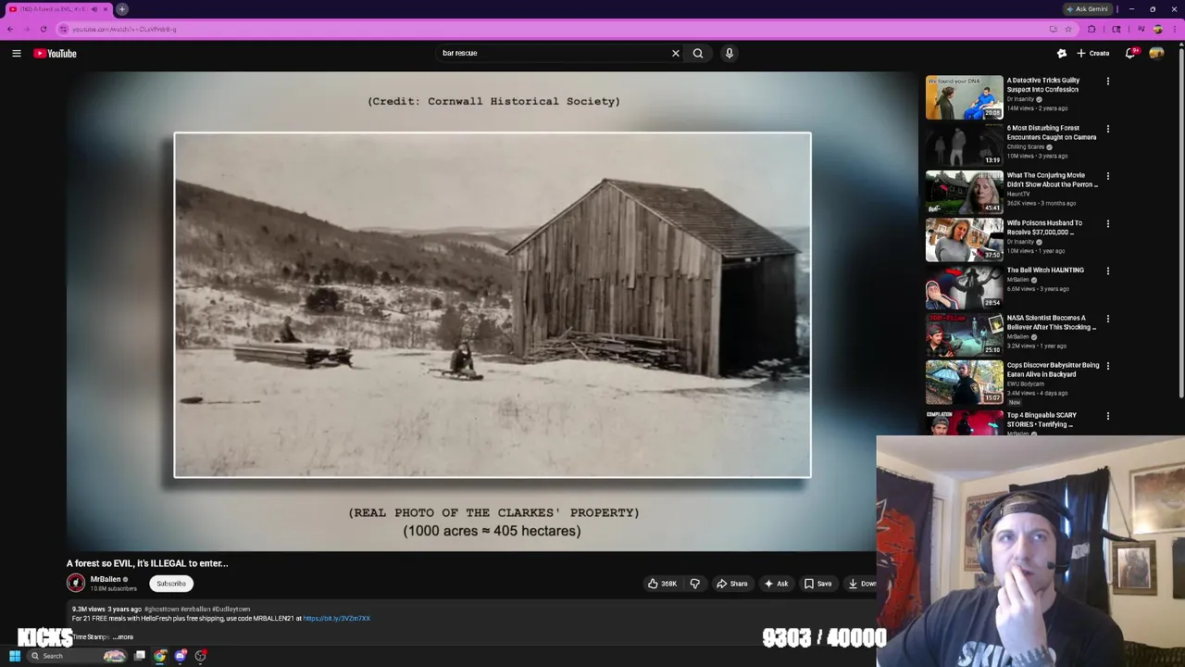
Task: Go back with browser back arrow
Action: tap(10, 29)
